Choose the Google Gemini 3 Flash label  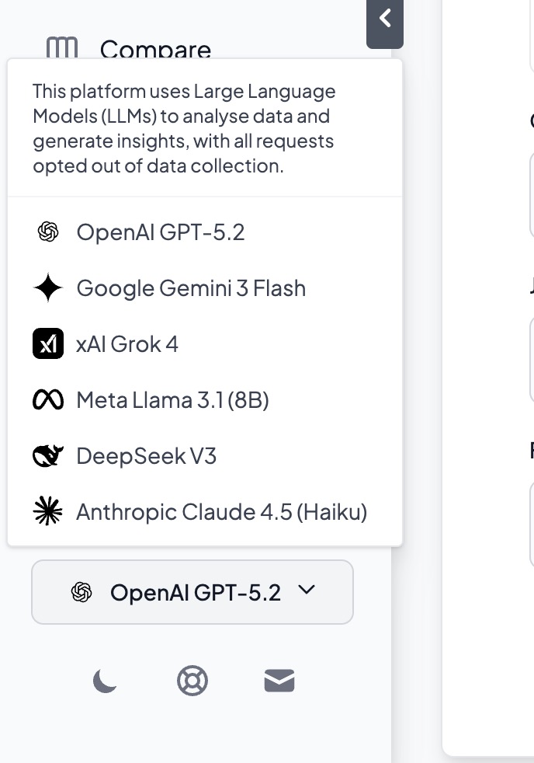(x=191, y=288)
